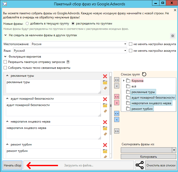Refresh the 'Список групп' list
The height and width of the screenshot is (172, 178).
coord(144,74)
